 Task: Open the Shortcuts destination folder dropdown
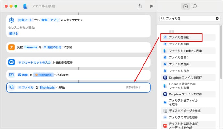(x=47, y=87)
